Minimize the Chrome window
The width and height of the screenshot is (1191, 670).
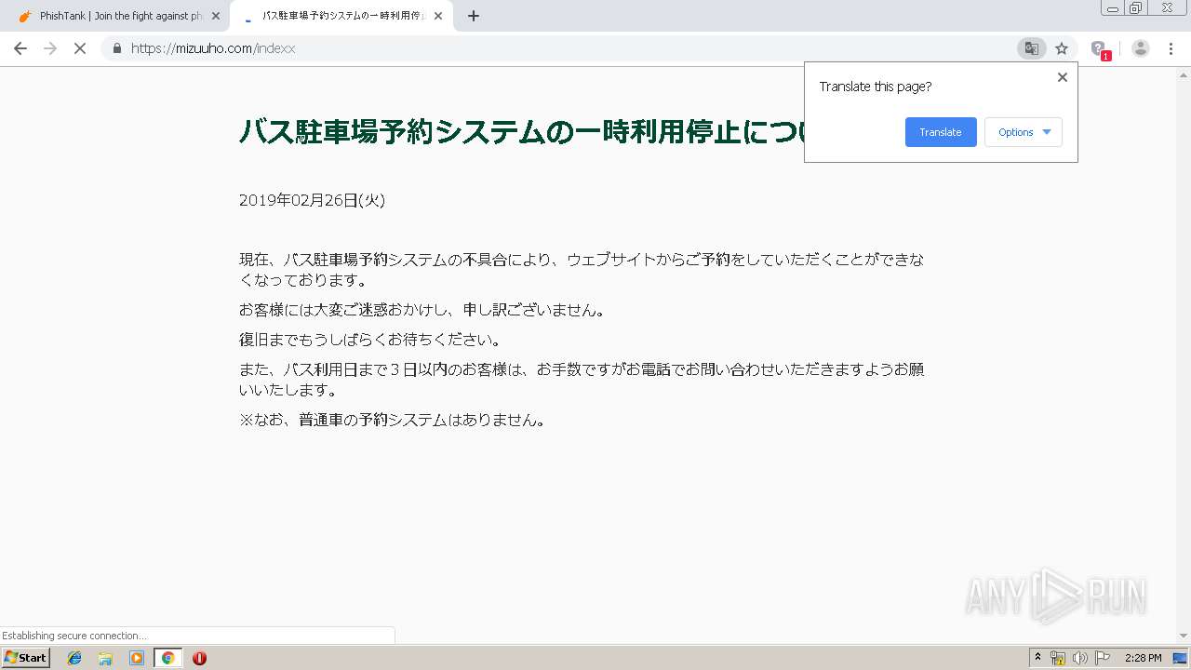pos(1113,7)
